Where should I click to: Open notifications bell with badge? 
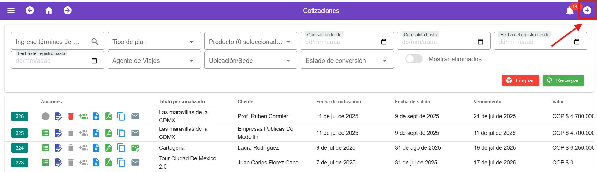coord(570,10)
